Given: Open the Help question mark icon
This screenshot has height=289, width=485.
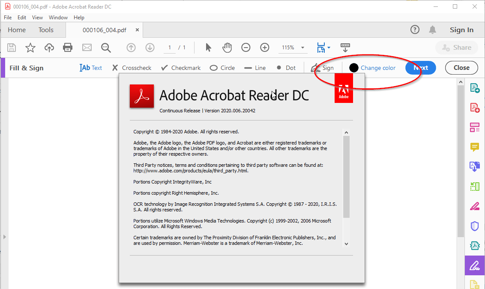Looking at the screenshot, I should pos(415,30).
